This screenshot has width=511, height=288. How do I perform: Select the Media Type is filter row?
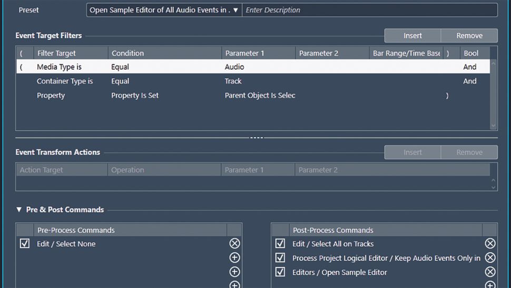click(x=253, y=66)
